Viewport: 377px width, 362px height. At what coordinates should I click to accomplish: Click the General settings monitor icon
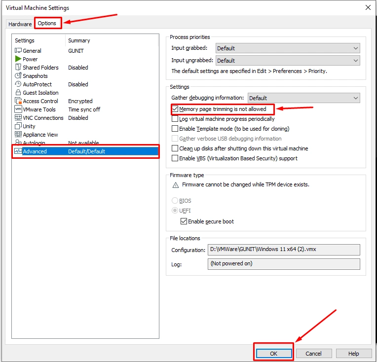[18, 50]
